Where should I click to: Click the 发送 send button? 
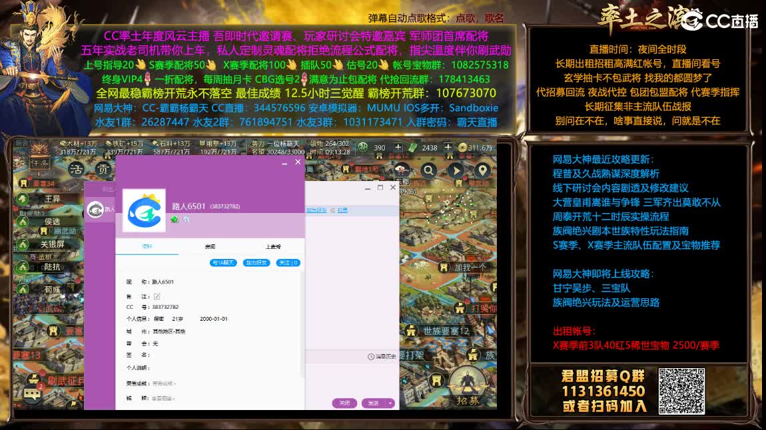[x=374, y=403]
